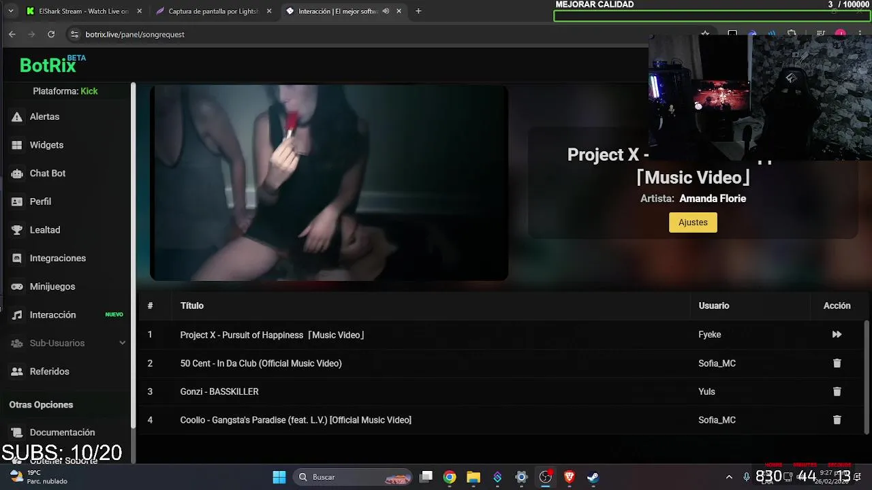Click the Widgets grid icon
This screenshot has height=490, width=872.
coord(17,145)
